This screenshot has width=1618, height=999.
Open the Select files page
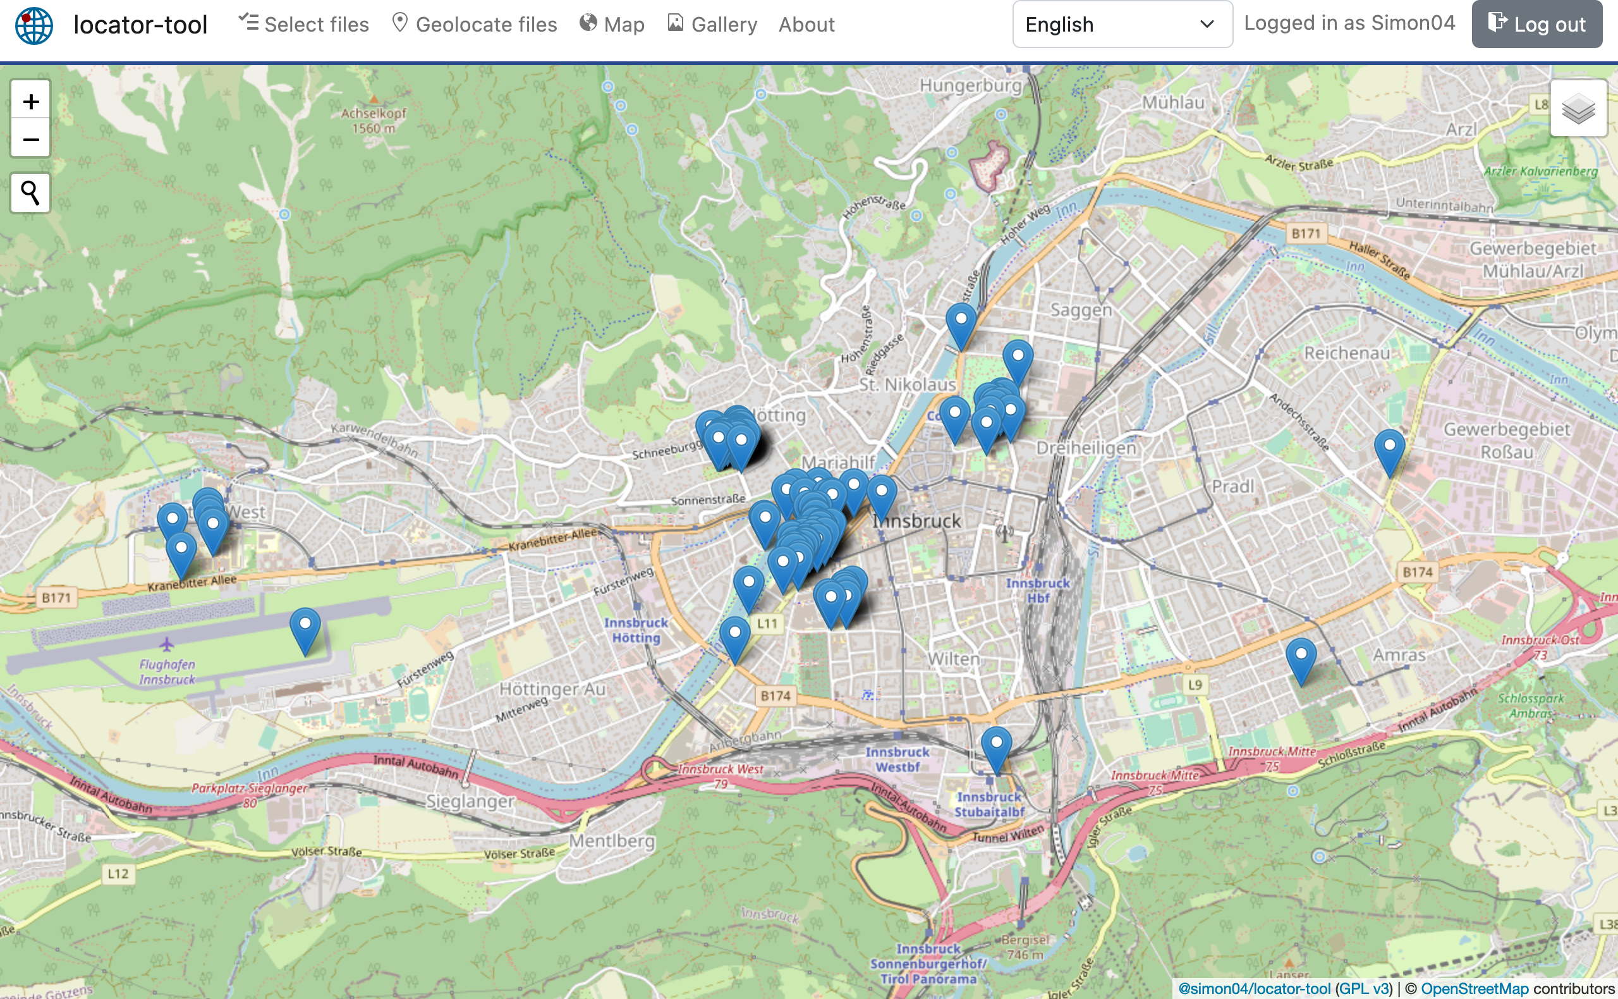[304, 25]
